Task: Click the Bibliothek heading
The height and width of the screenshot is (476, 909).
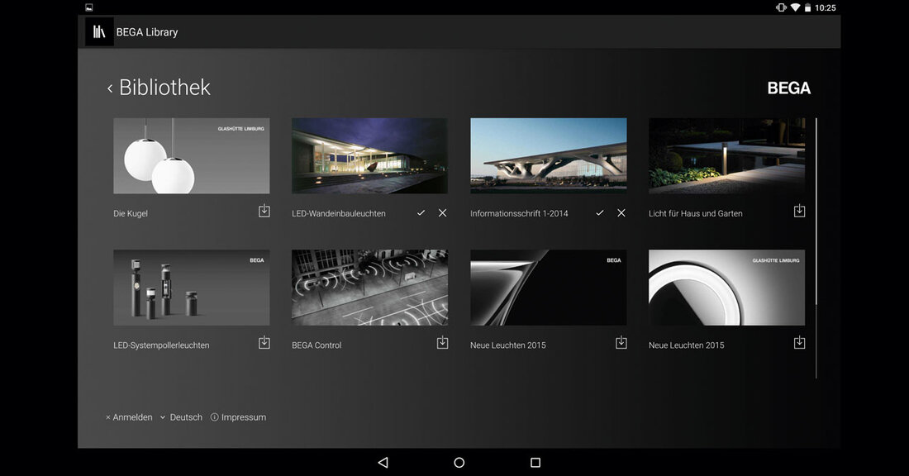Action: tap(164, 88)
